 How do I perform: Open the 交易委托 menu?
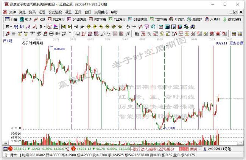point(101,12)
